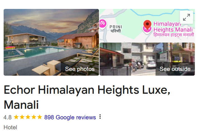
Task: Open the hotel pool photo thumbnail
Action: click(51, 42)
